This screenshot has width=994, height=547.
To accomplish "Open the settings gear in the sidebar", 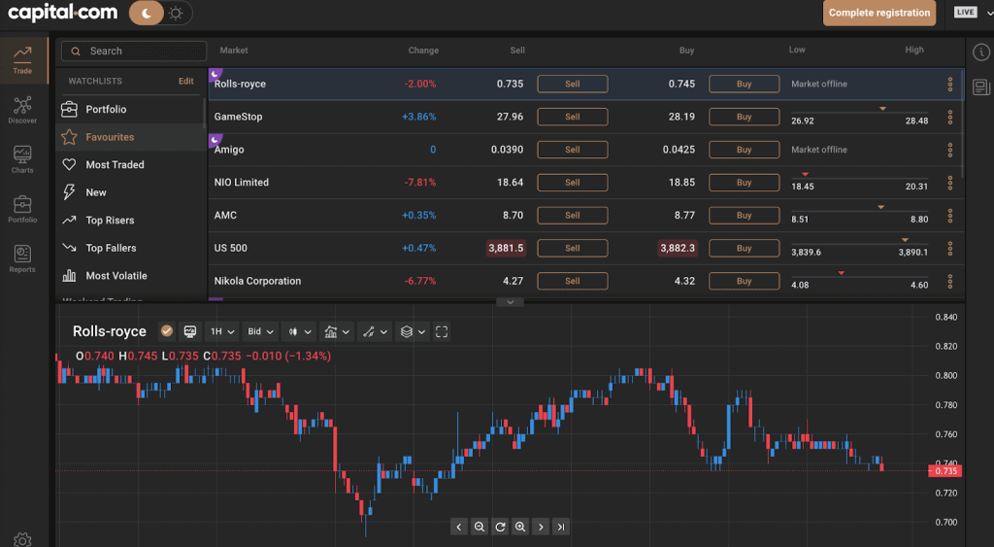I will pyautogui.click(x=22, y=539).
